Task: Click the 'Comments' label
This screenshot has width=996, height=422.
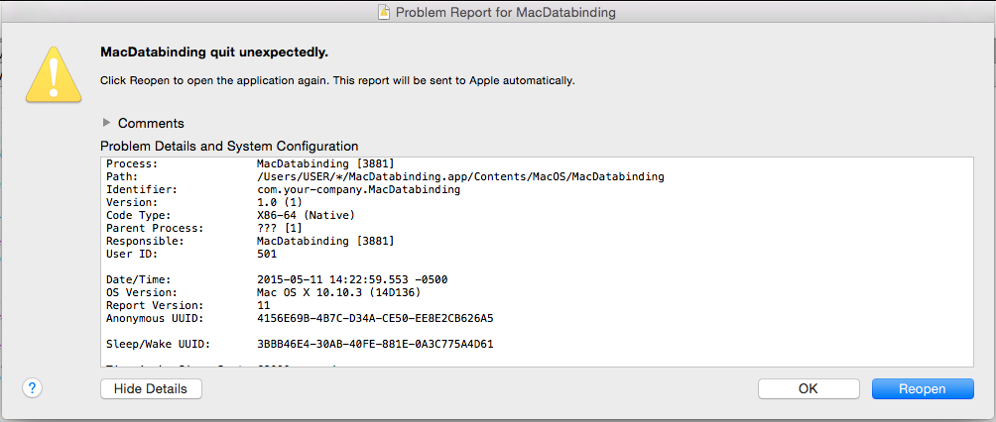Action: coord(151,123)
